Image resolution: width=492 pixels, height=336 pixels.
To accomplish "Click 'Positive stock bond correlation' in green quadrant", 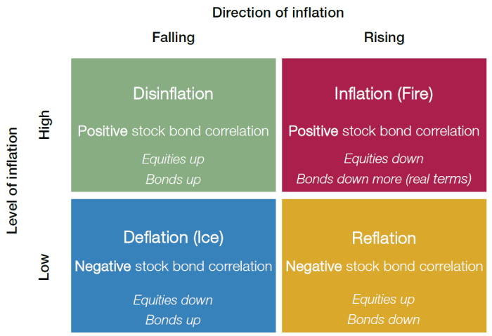I will [173, 131].
